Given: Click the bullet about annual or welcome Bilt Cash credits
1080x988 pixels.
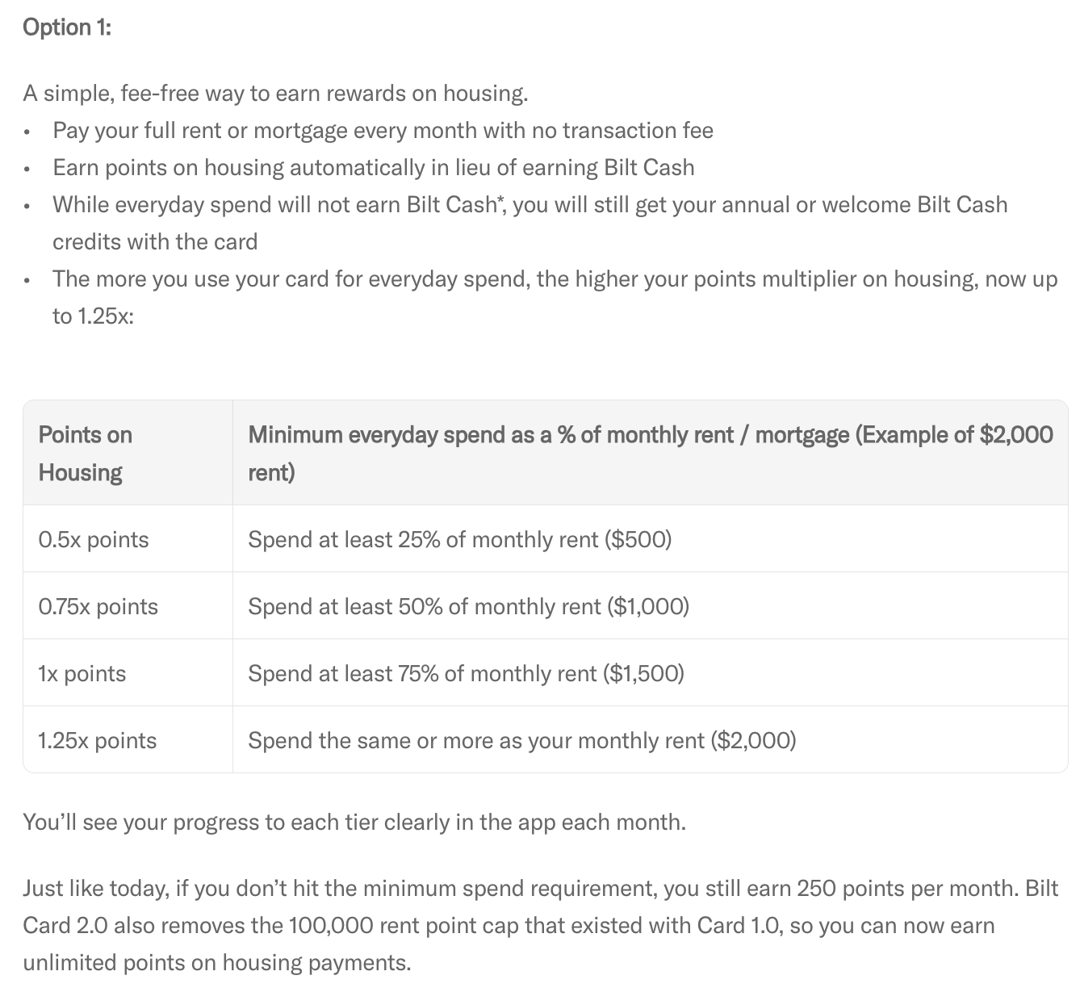Looking at the screenshot, I should [530, 205].
